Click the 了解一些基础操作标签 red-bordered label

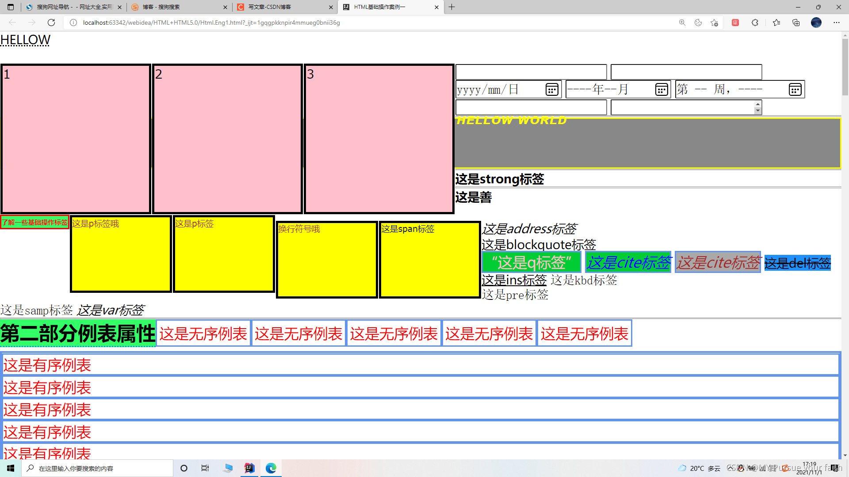(35, 222)
